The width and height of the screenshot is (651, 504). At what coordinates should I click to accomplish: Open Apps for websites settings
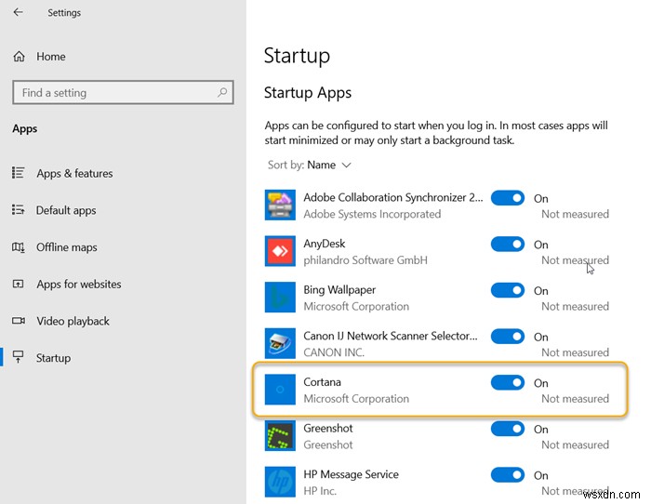tap(78, 285)
